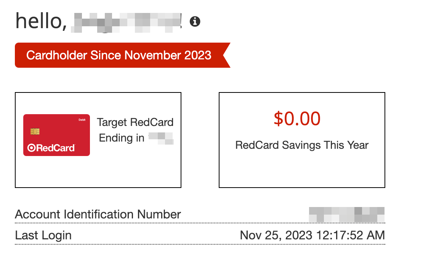Click the blurred account identification number

pos(346,214)
